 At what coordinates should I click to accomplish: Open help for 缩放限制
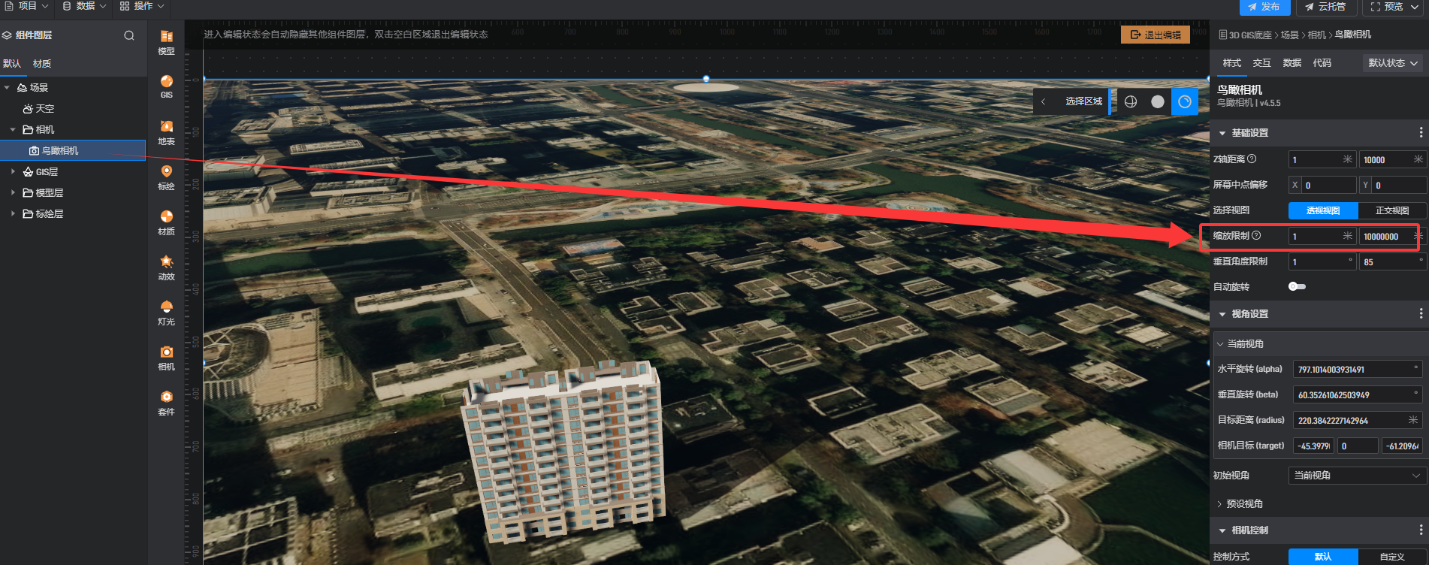1256,235
